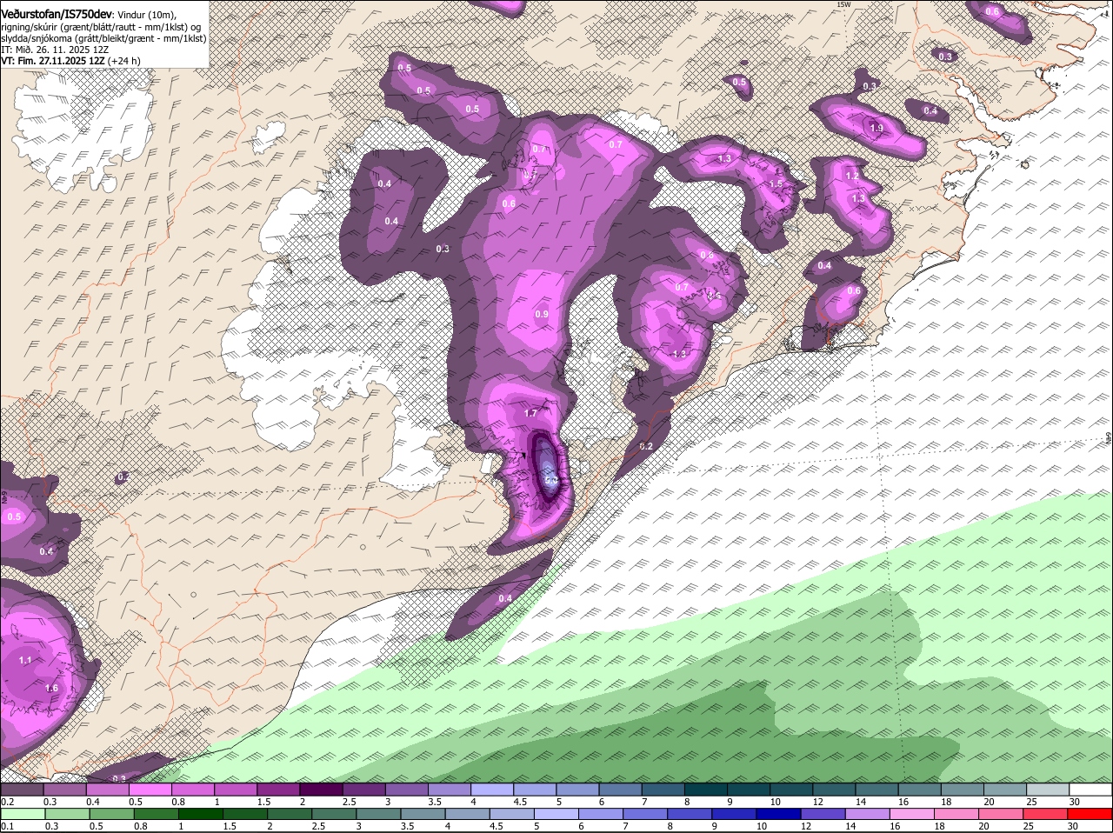Select upper legend swatch labeled 0.2
Viewport: 1113px width, 833px height.
(x=22, y=790)
